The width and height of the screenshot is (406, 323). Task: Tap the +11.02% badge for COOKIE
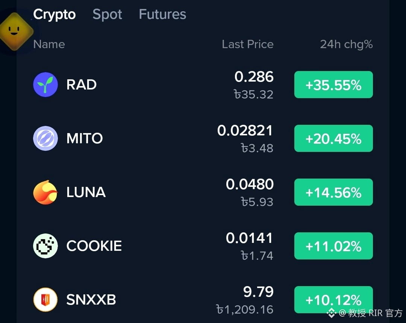(x=333, y=246)
